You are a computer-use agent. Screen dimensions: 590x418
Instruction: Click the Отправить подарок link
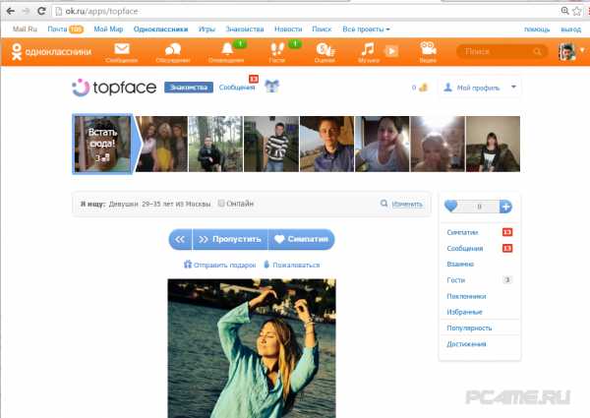pos(220,265)
